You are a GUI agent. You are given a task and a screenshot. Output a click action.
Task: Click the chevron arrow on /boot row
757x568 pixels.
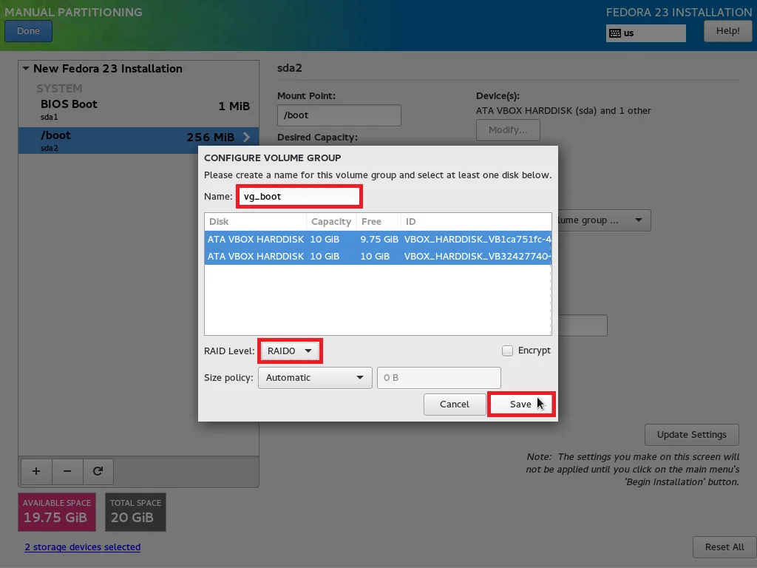(247, 137)
